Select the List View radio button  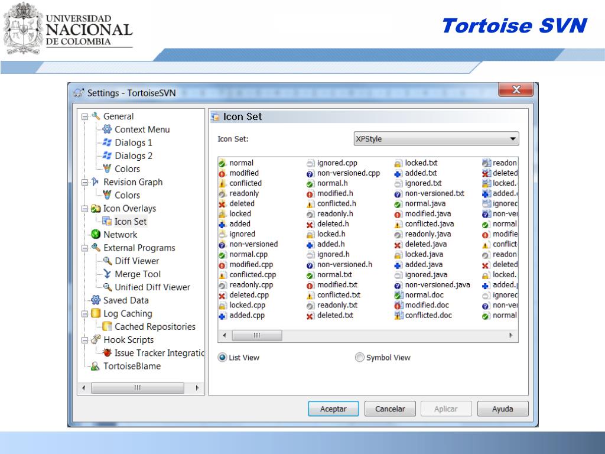[222, 358]
